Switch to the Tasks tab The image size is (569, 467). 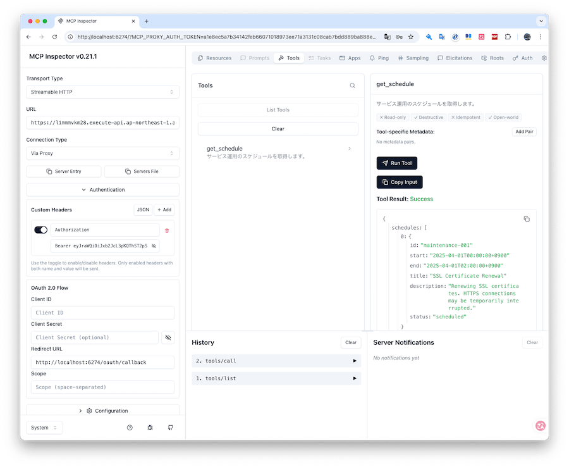[x=319, y=58]
